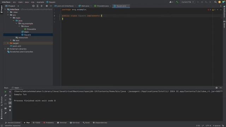The width and height of the screenshot is (226, 127).
Task: Expand External Libraries node
Action: [5, 49]
